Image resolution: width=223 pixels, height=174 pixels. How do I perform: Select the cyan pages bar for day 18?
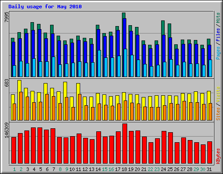[125, 63]
